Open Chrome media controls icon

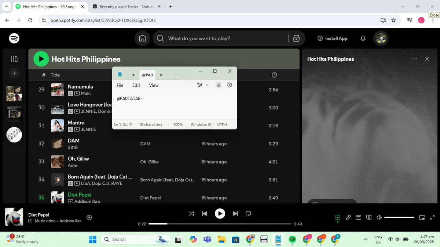tap(410, 20)
